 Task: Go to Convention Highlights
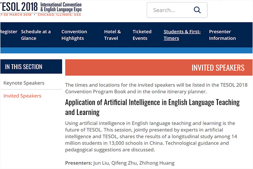tap(74, 35)
